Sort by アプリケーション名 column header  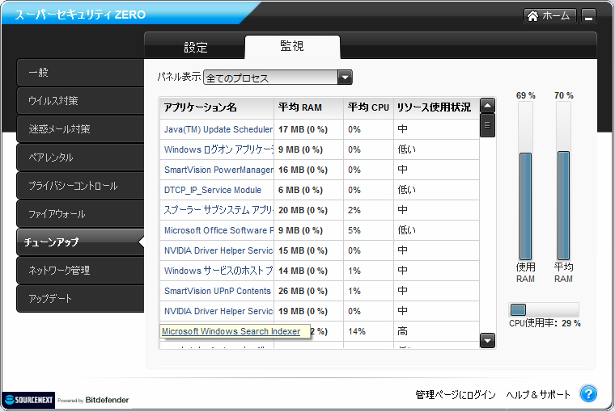[x=217, y=107]
